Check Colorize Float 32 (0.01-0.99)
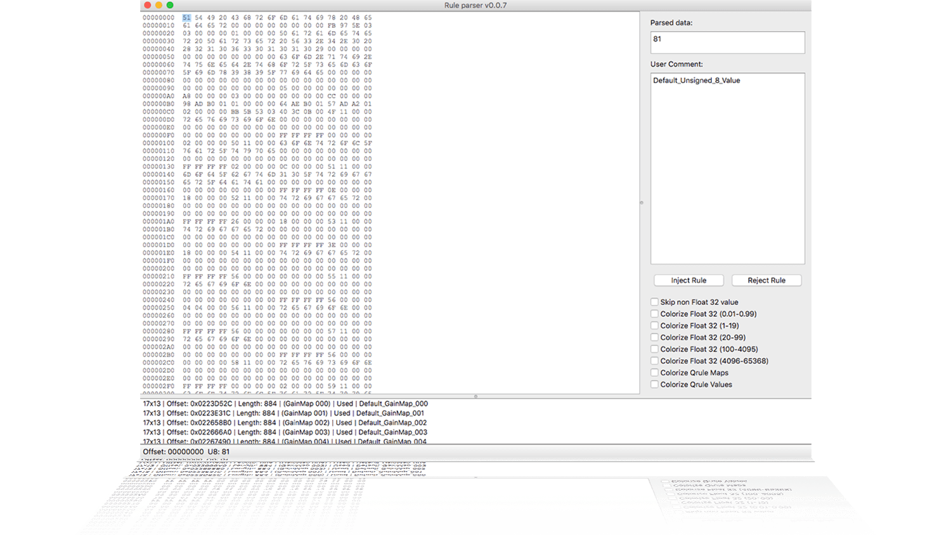 tap(654, 314)
